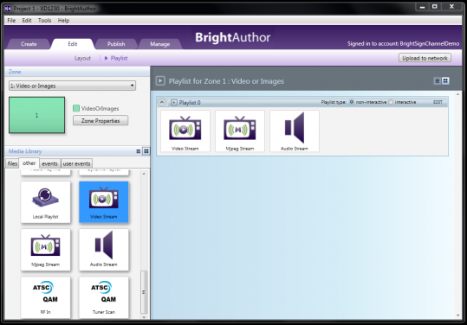Open the Create tab
The image size is (467, 325).
[x=29, y=44]
